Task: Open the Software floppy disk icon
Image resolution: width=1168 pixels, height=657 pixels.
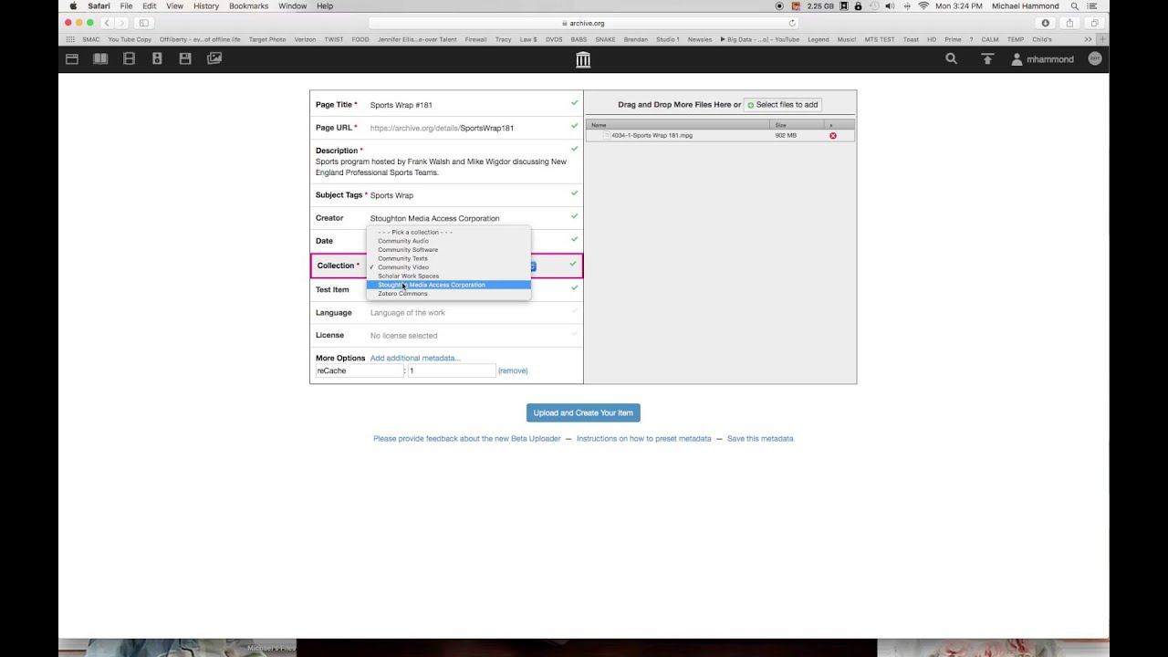Action: coord(185,58)
